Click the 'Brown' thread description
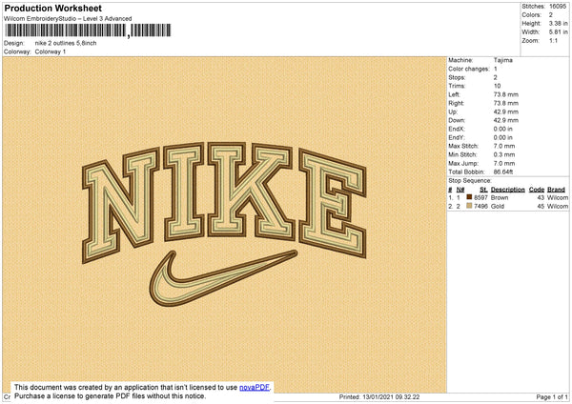The width and height of the screenshot is (572, 404). [500, 197]
